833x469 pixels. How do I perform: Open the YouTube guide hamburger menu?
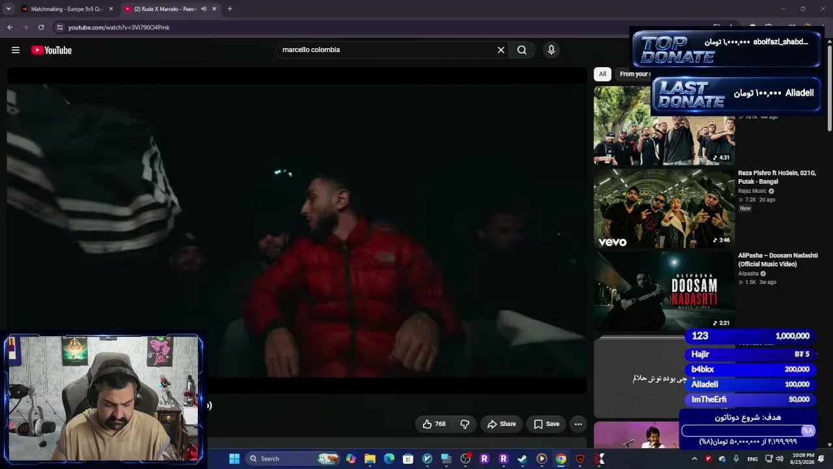click(x=16, y=50)
